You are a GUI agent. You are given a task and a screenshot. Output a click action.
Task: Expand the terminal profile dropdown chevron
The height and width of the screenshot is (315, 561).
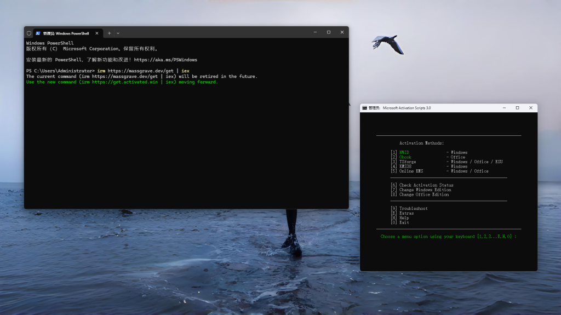point(118,33)
